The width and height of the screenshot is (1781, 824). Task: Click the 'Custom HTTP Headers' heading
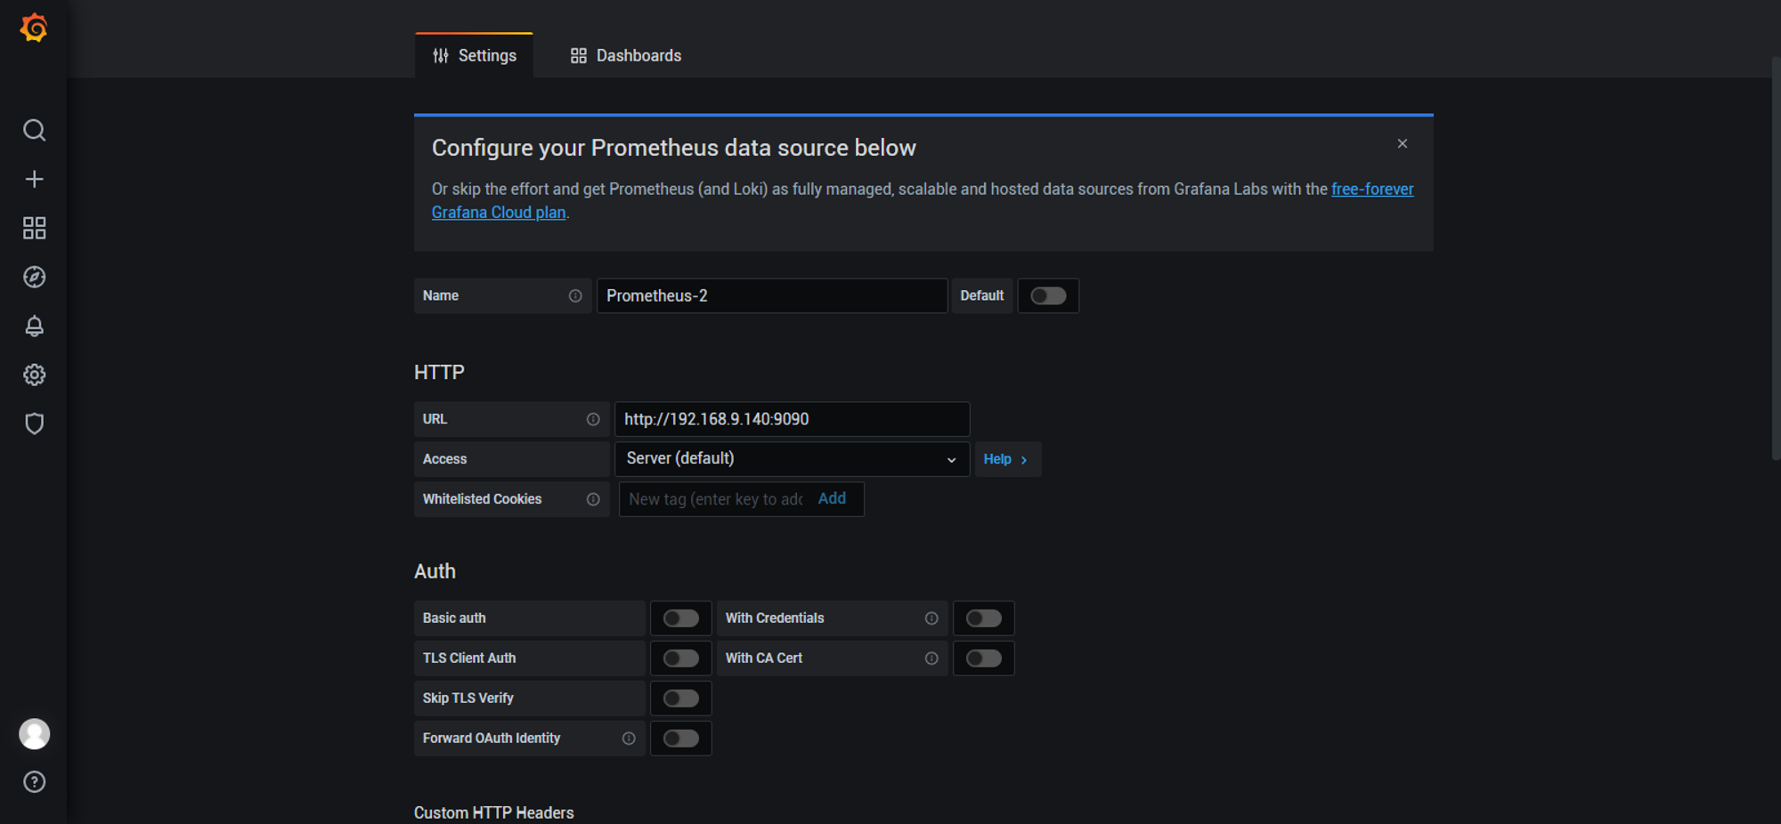point(494,813)
